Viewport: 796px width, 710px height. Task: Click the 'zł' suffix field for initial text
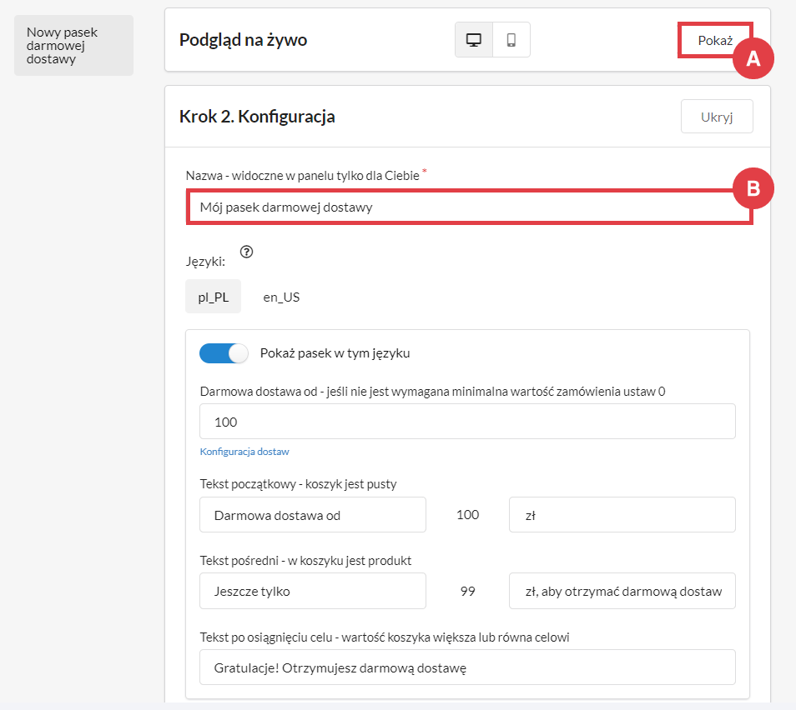(x=622, y=515)
